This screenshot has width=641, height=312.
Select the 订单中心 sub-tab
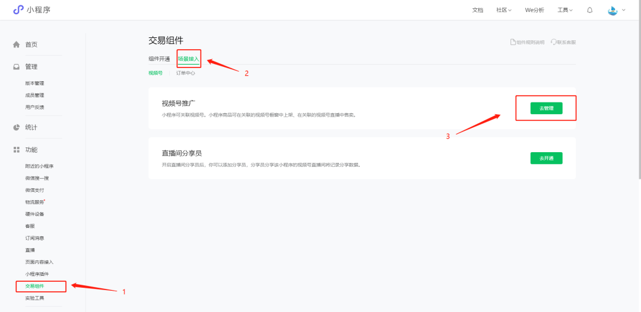click(x=185, y=73)
